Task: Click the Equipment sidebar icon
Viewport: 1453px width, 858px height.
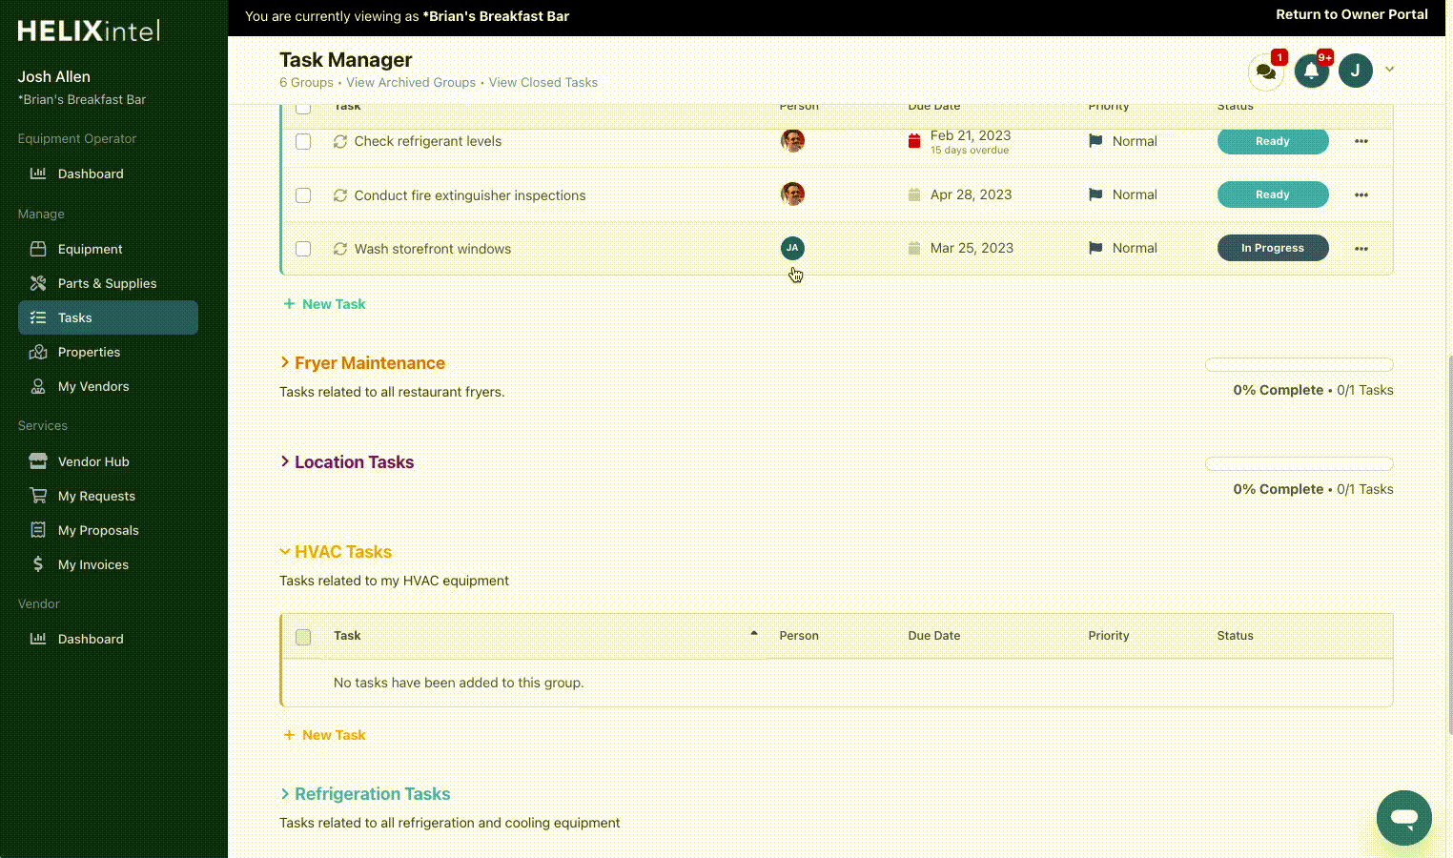Action: pyautogui.click(x=38, y=249)
